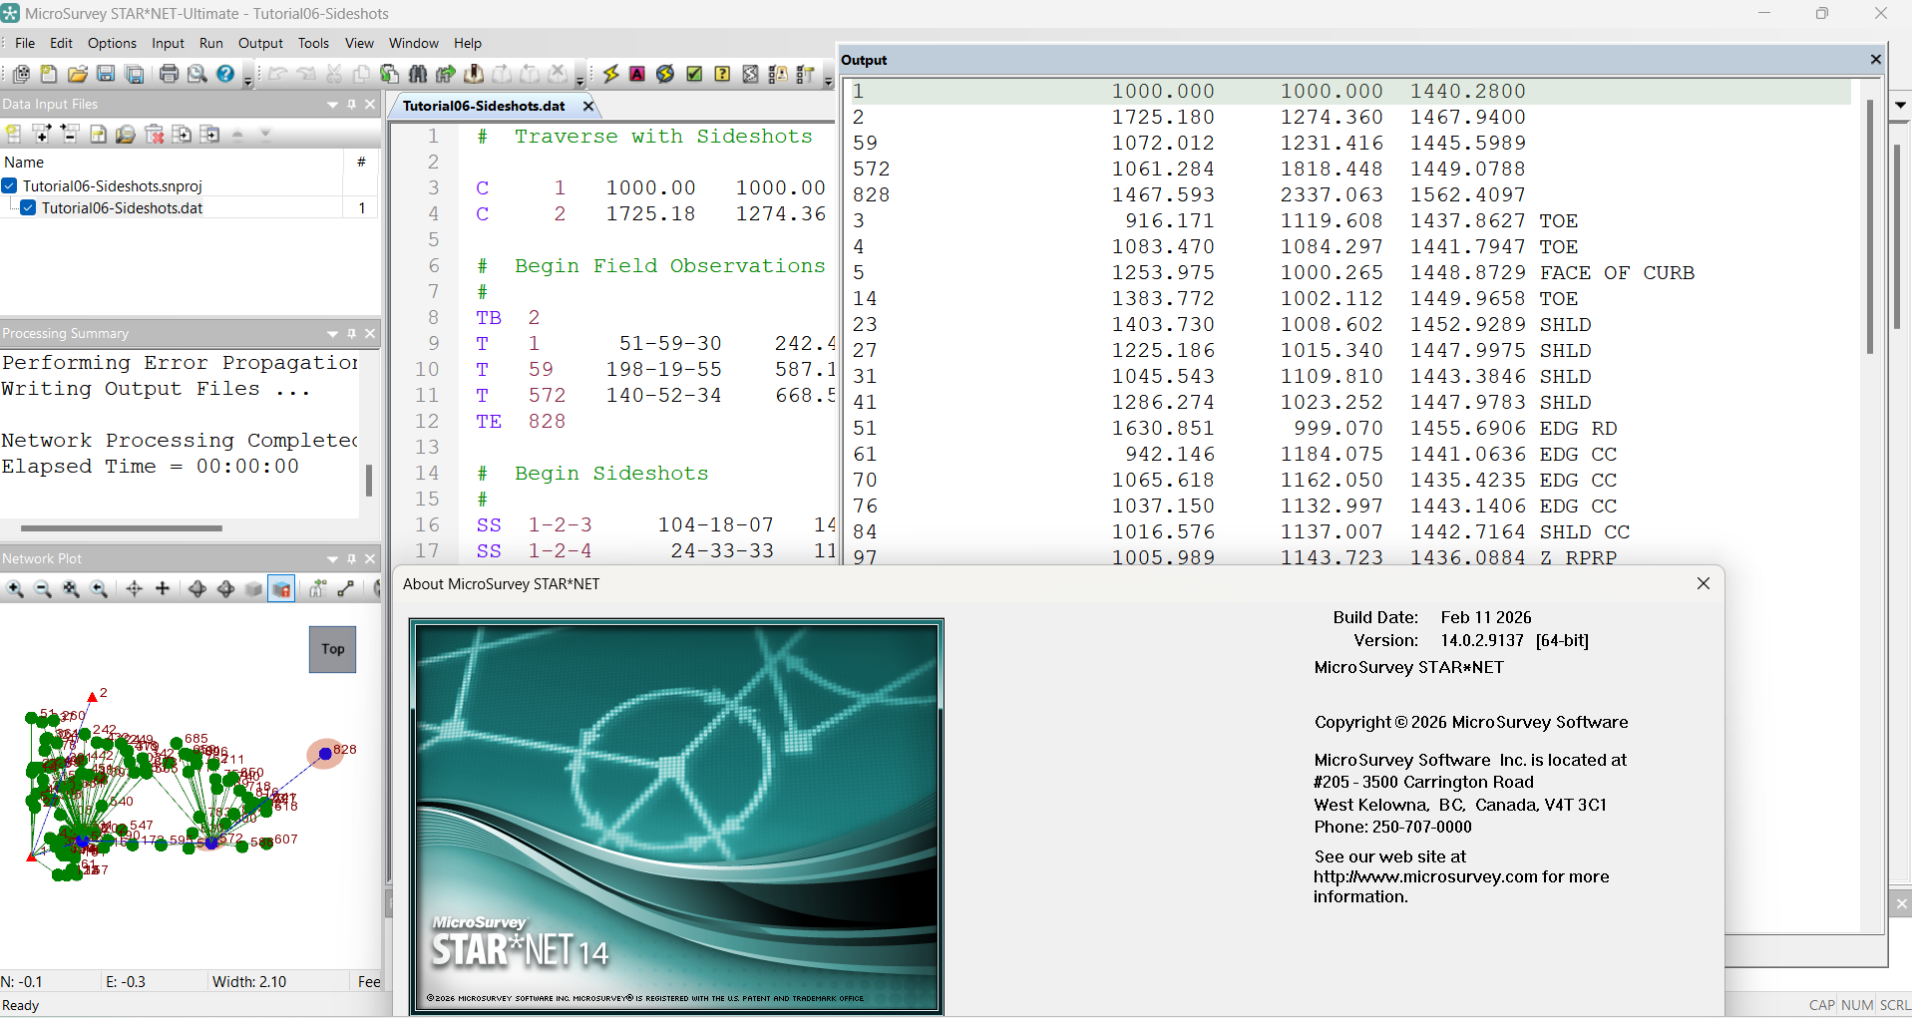
Task: Click Zoom Extents icon in Network Plot
Action: 71,589
